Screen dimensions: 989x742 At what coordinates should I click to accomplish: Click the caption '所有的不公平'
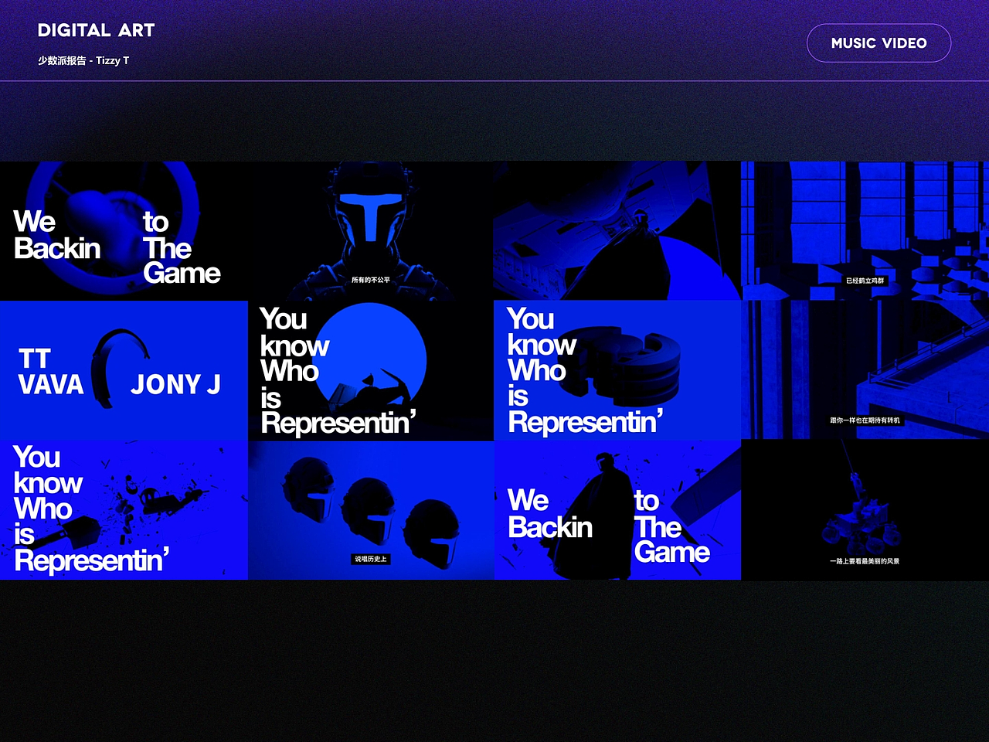(x=371, y=280)
